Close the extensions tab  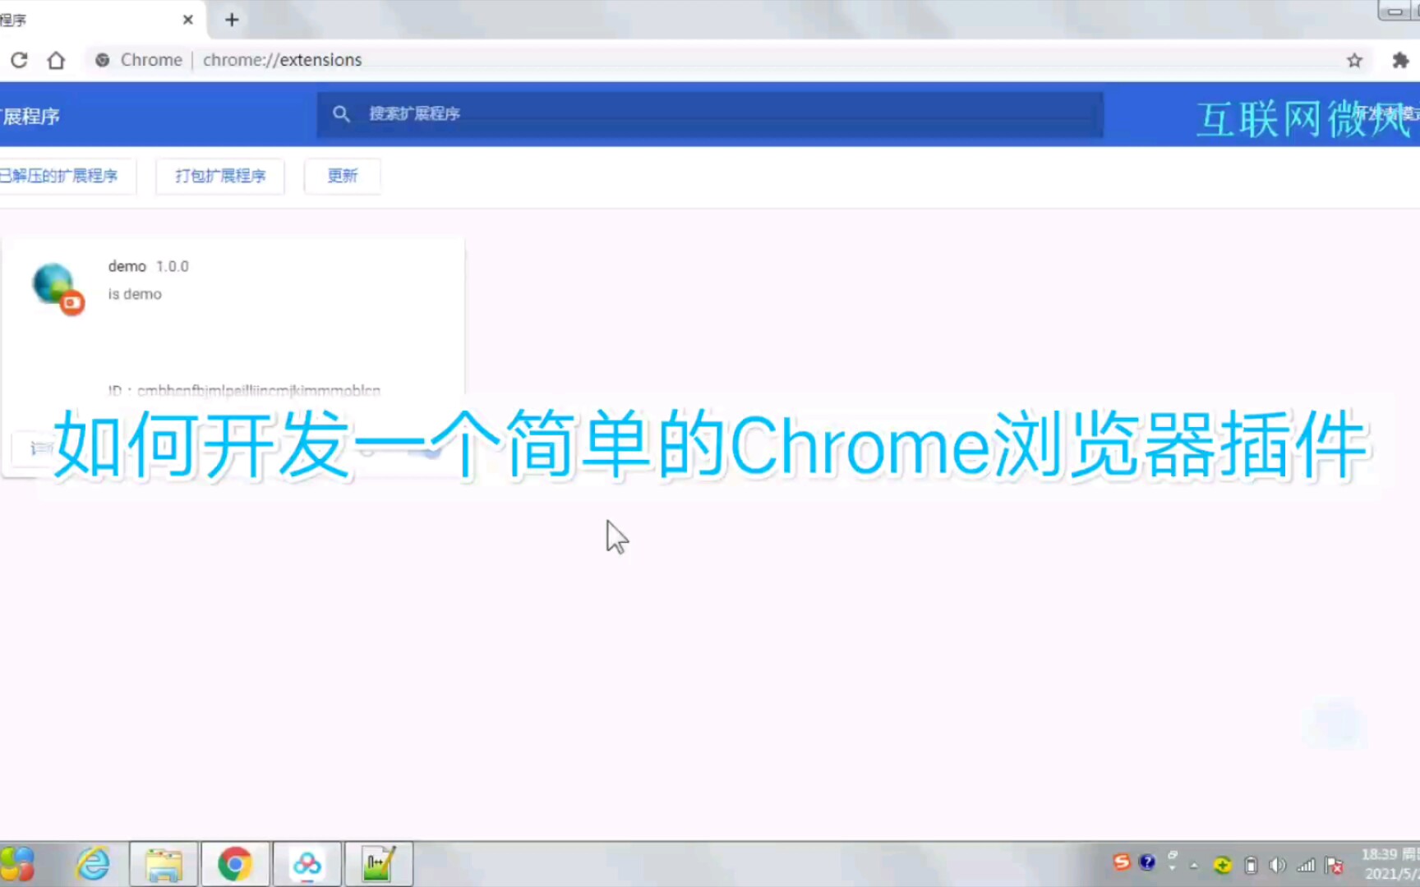(x=188, y=20)
